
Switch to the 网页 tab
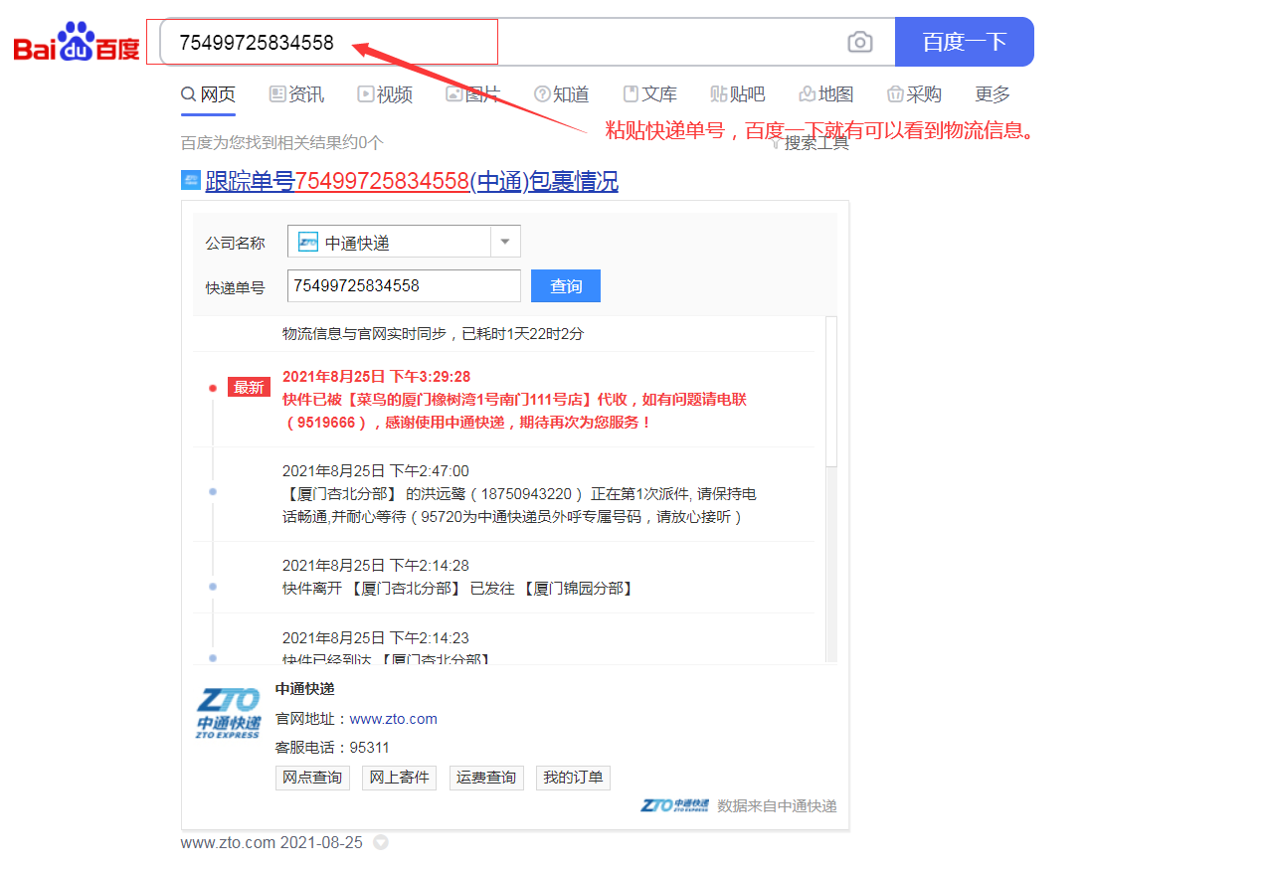tap(208, 94)
